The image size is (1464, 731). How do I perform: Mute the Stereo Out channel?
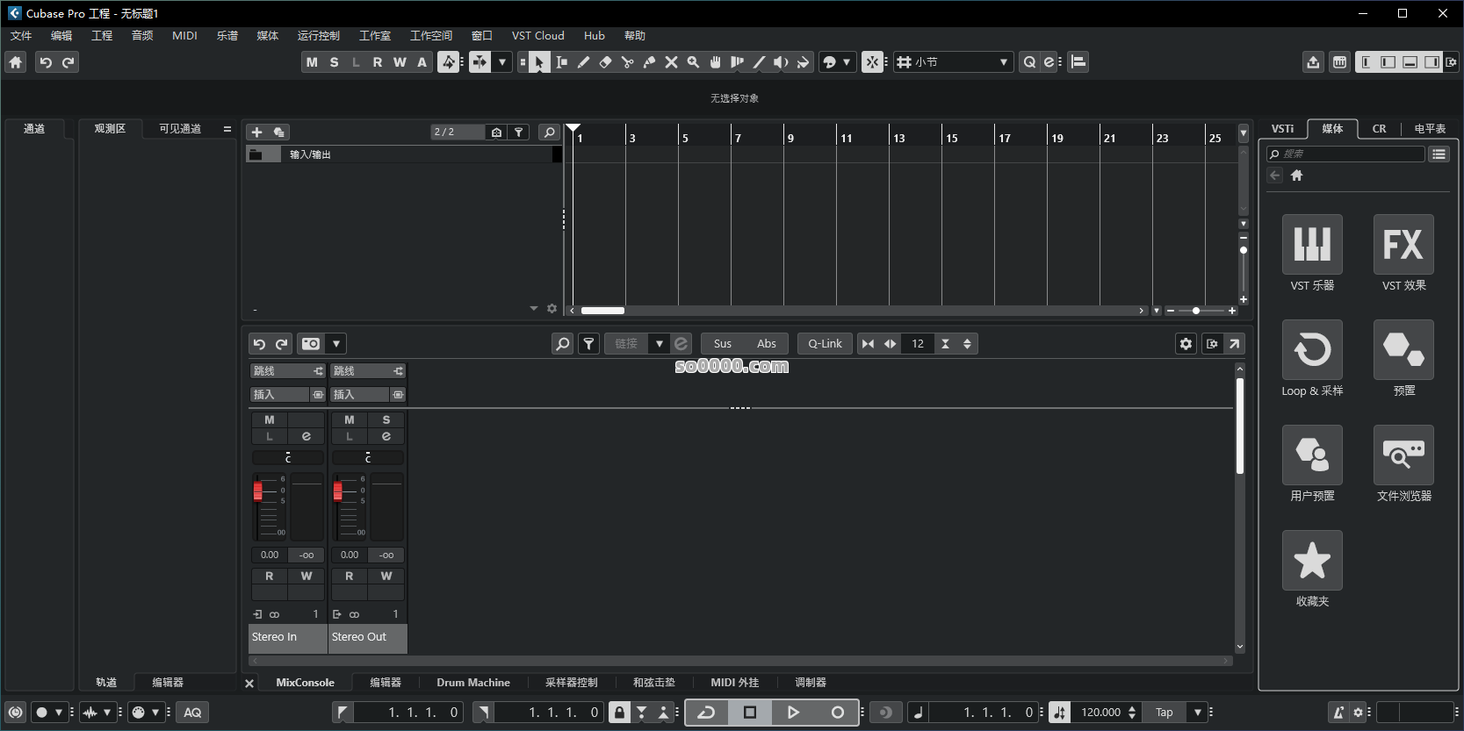[x=350, y=420]
